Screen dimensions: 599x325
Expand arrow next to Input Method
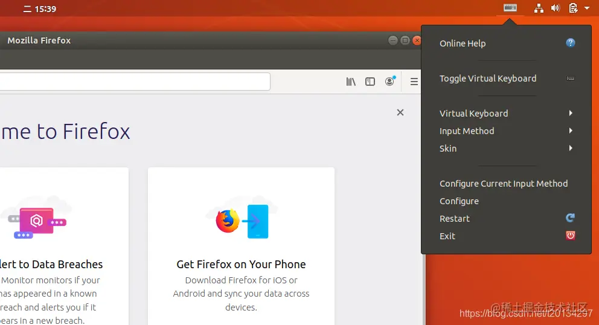[571, 130]
